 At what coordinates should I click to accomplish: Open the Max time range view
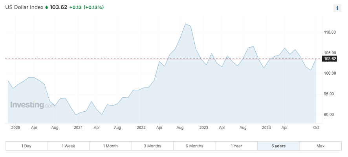click(x=321, y=146)
